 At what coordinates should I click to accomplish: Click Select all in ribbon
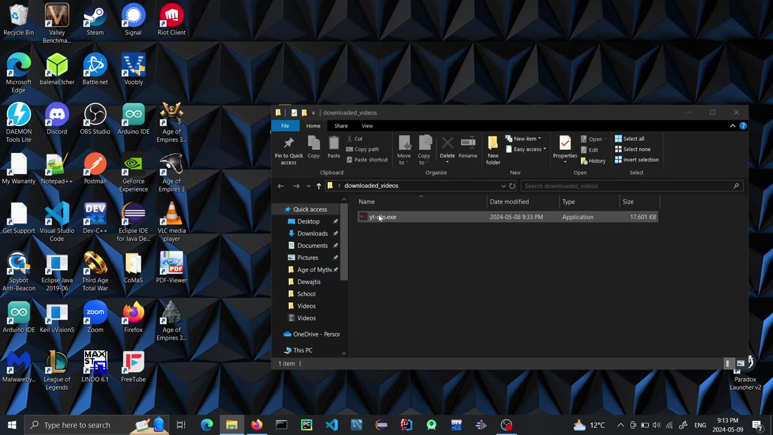629,138
